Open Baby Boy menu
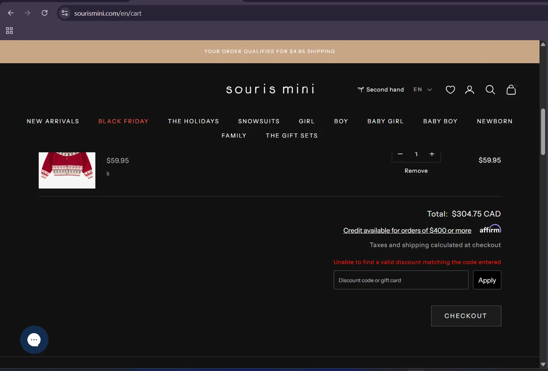548x371 pixels. click(x=440, y=121)
